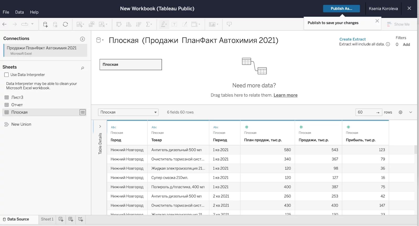Open the Data menu
The image size is (419, 226).
[x=19, y=12]
